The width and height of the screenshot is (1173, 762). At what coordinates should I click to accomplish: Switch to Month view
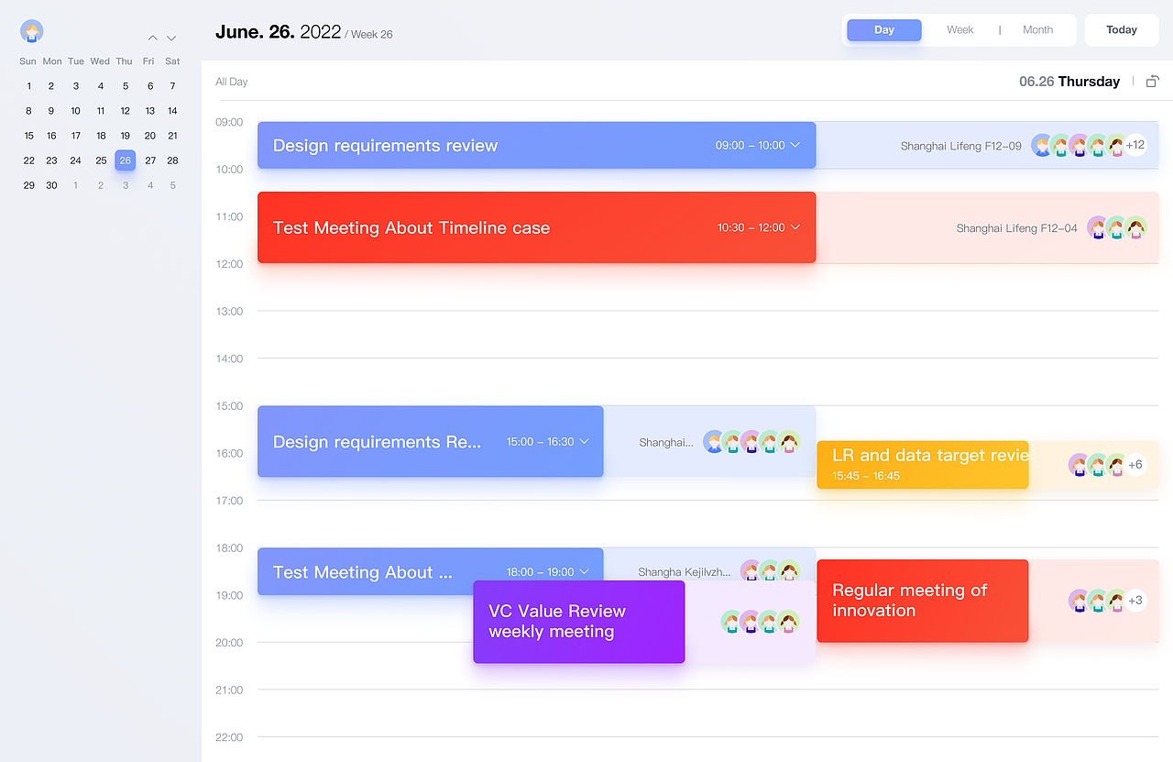pyautogui.click(x=1037, y=30)
